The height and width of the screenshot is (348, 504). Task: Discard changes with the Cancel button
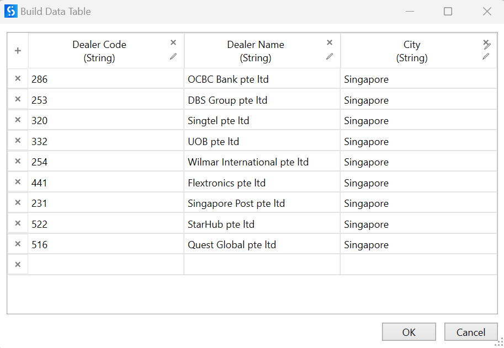[471, 332]
